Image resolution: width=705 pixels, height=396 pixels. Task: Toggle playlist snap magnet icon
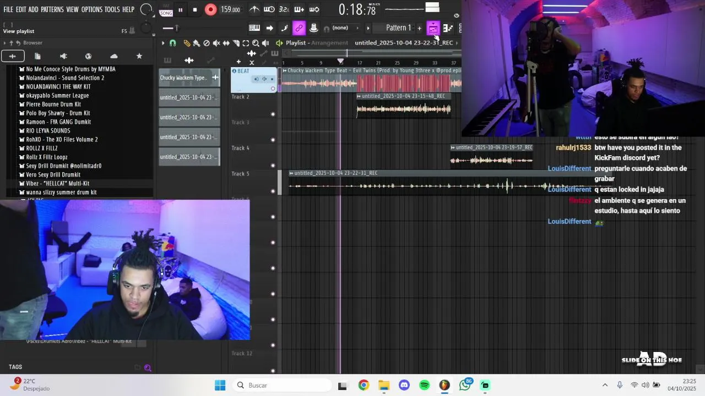172,43
